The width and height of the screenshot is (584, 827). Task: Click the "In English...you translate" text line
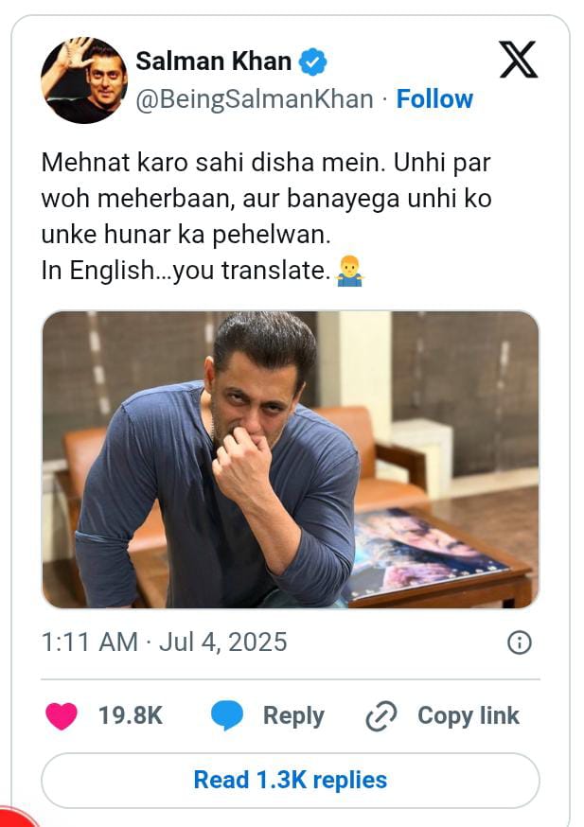tap(186, 272)
